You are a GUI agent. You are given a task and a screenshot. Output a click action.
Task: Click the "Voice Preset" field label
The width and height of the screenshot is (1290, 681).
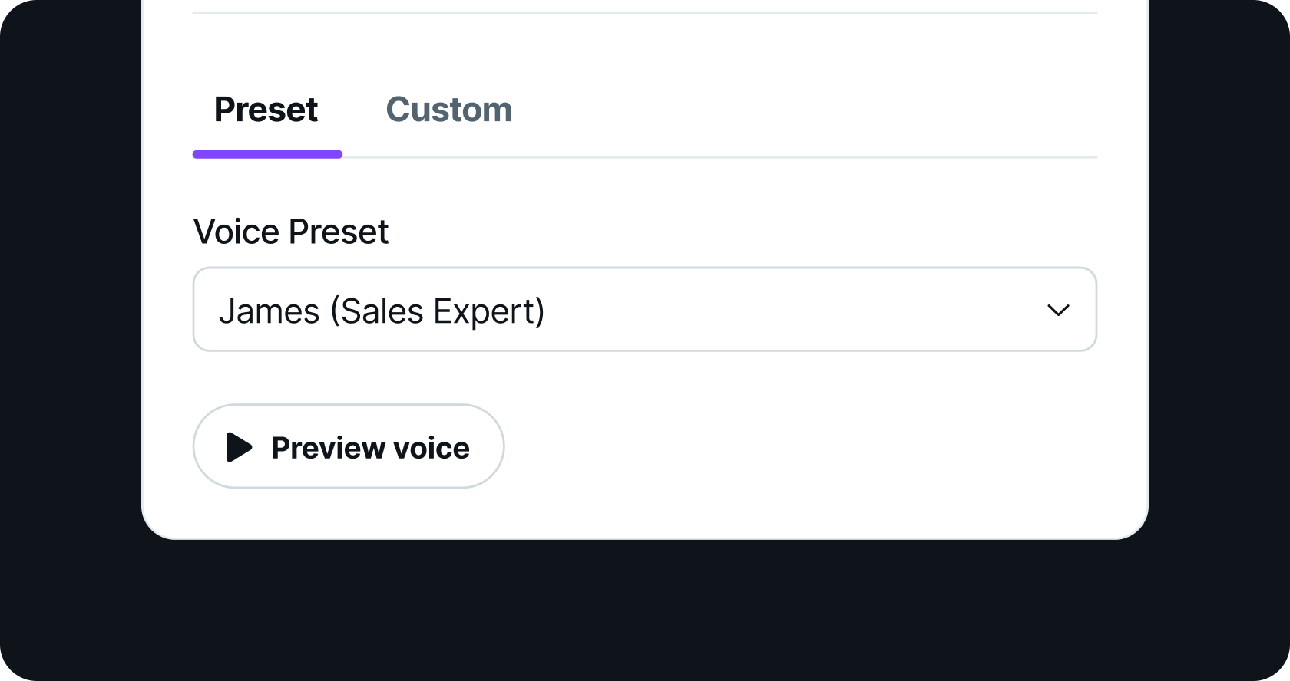(290, 232)
